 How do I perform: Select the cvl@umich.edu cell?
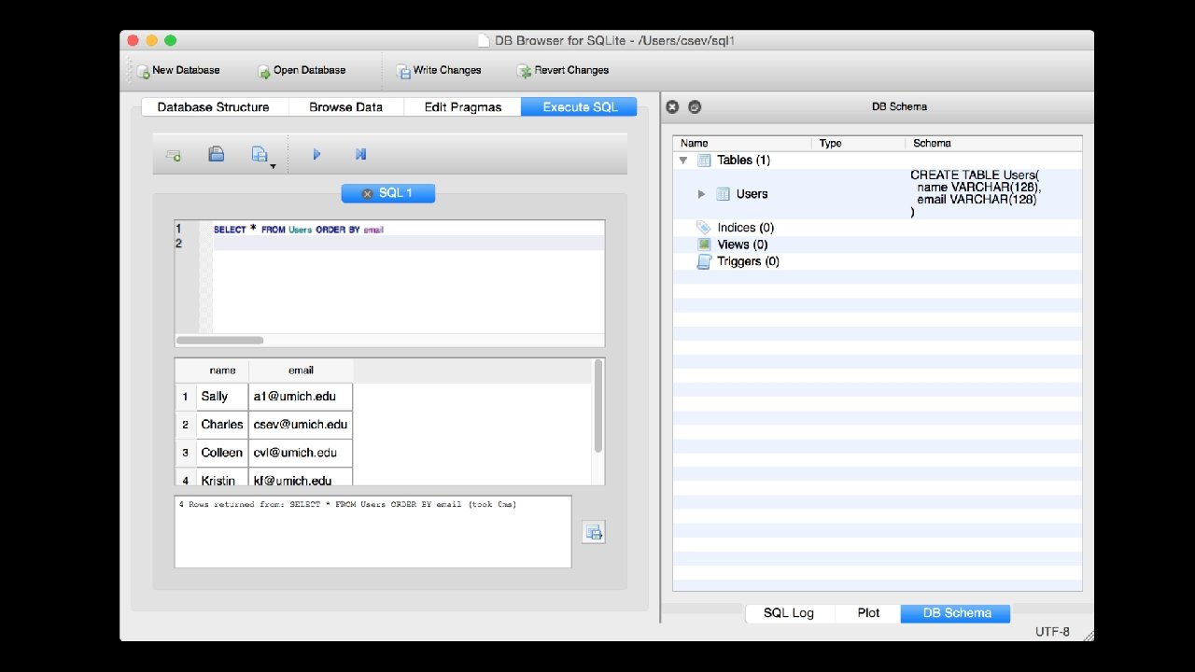[301, 453]
